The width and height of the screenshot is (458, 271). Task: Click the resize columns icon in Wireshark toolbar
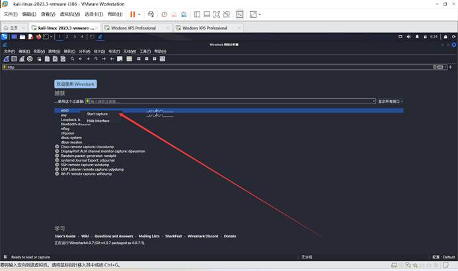163,59
